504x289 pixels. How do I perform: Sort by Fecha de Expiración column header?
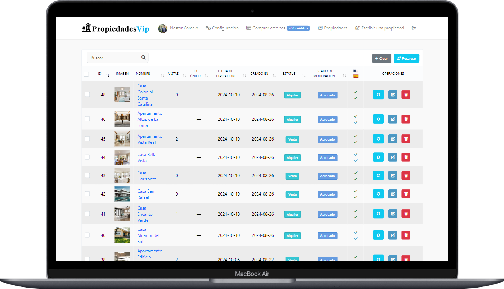226,74
